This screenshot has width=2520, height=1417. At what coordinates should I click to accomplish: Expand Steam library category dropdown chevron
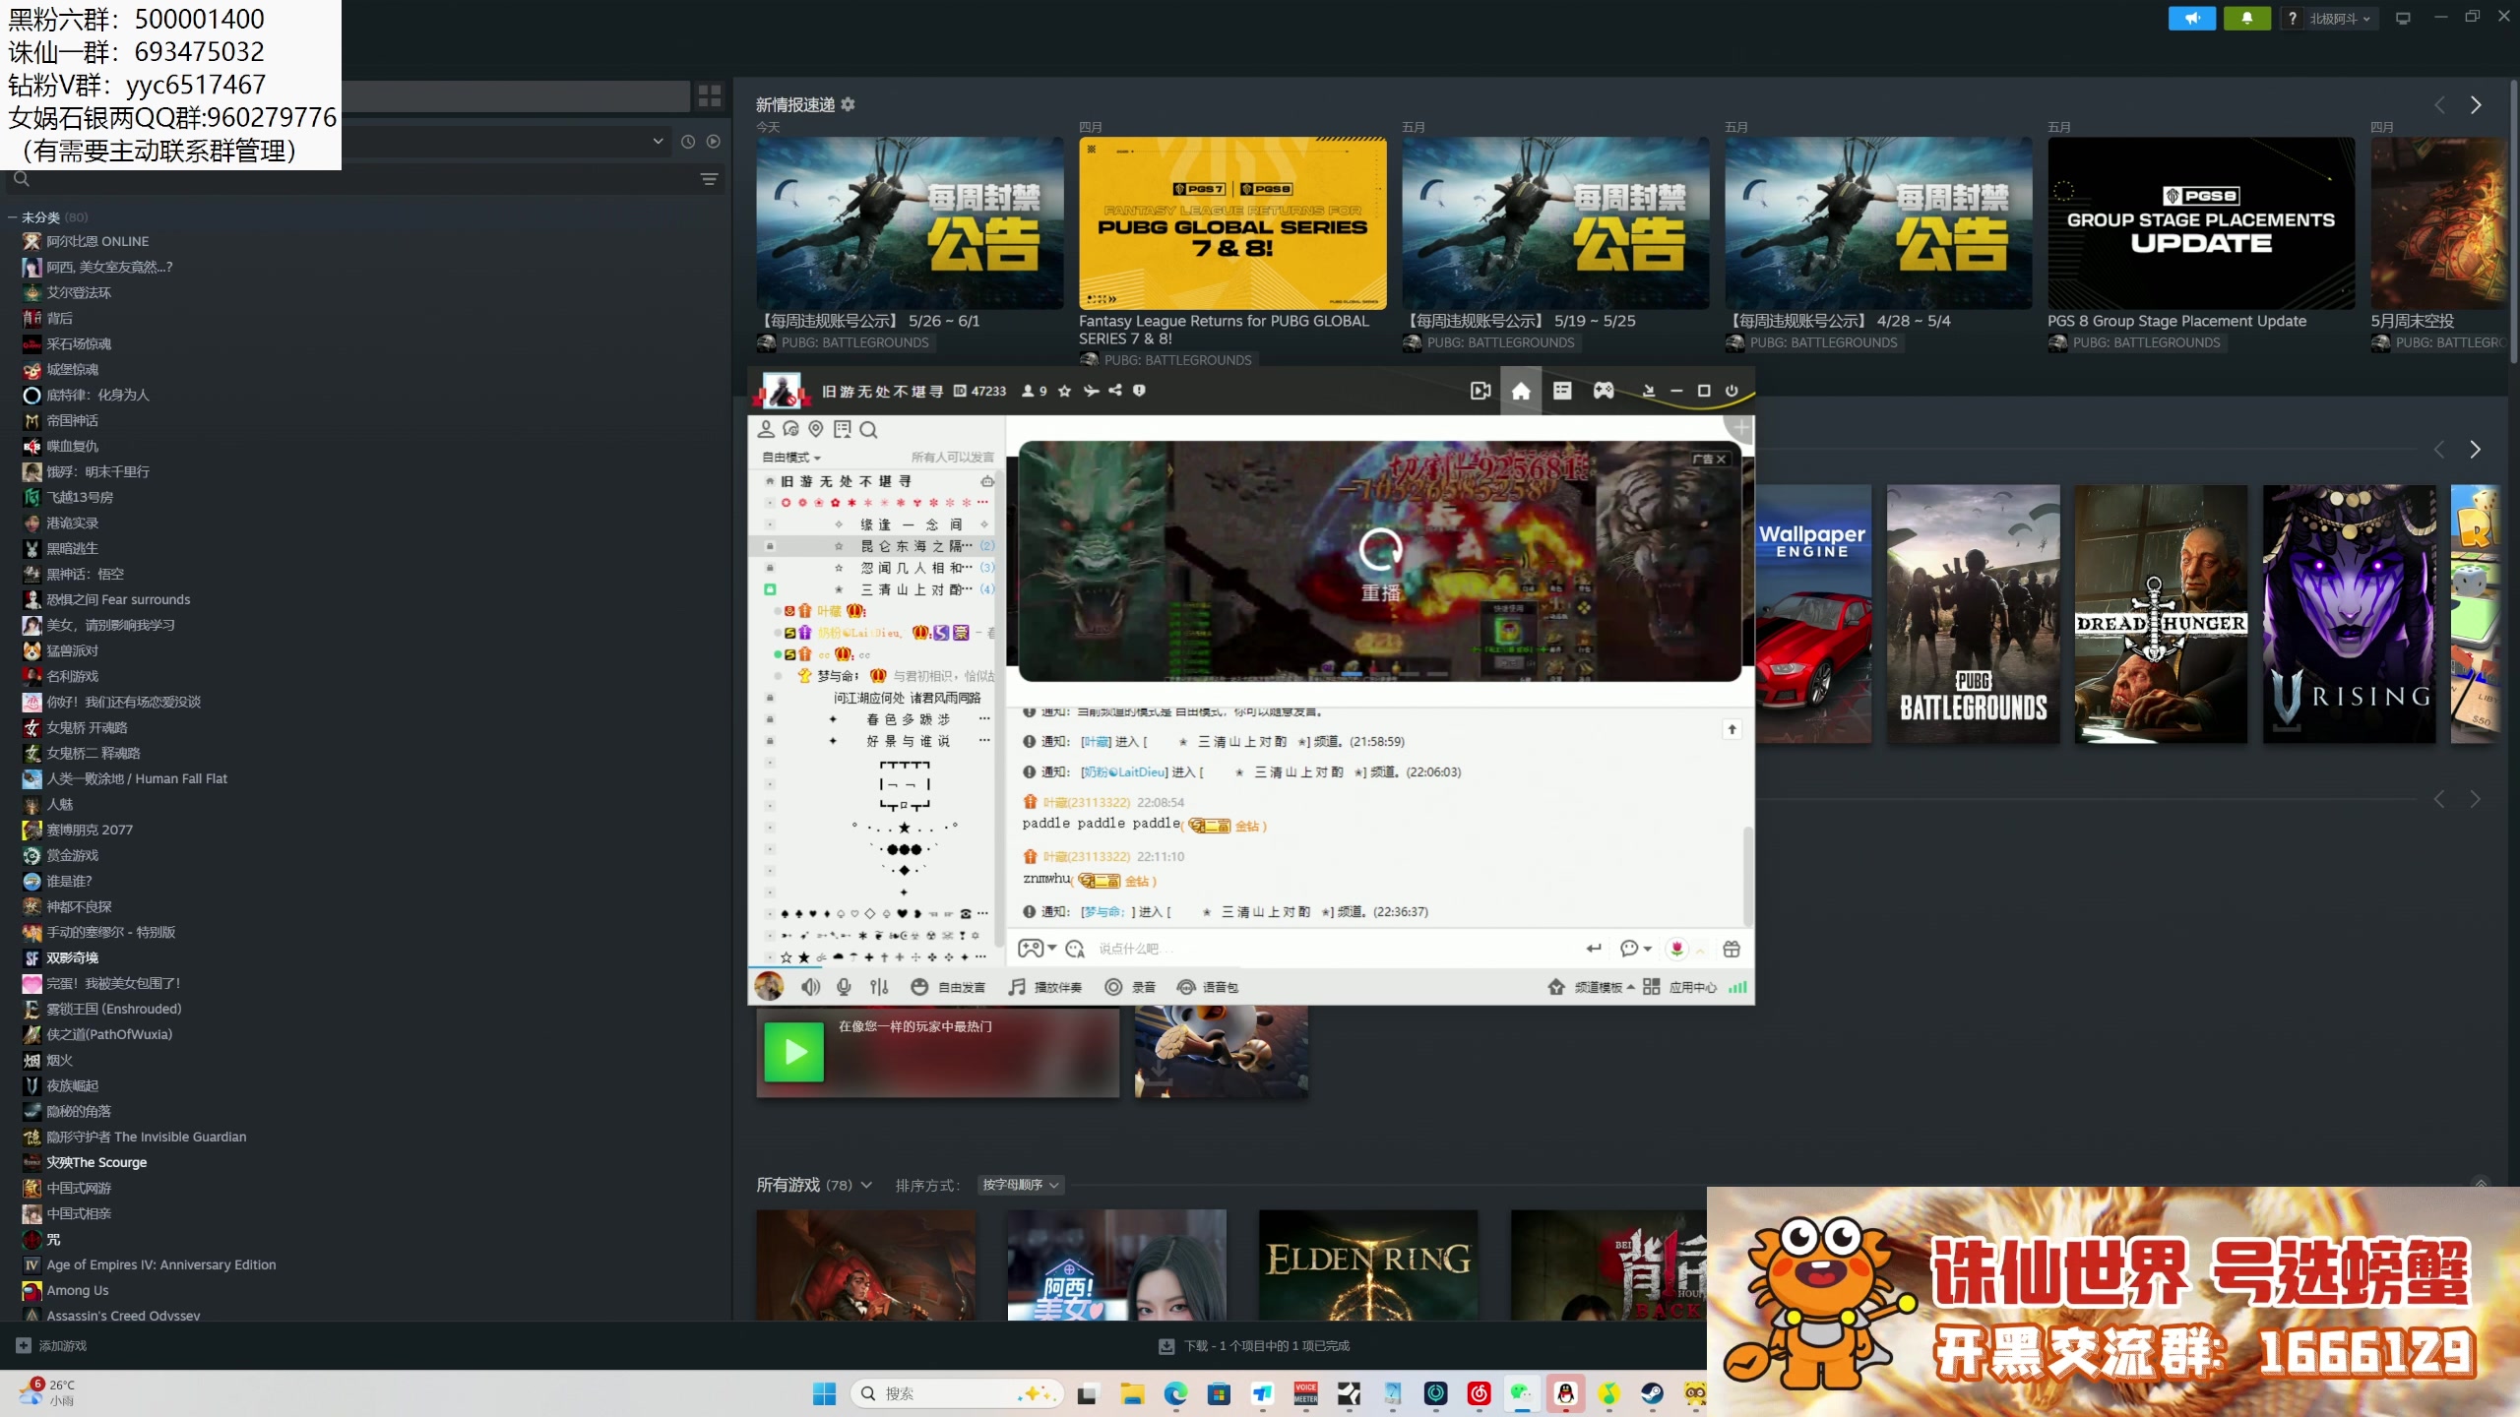coord(658,142)
